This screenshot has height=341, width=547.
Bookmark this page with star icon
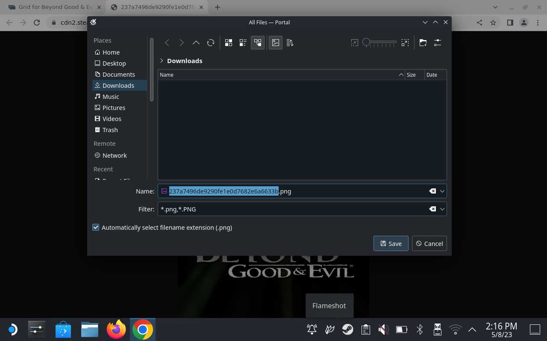click(493, 23)
